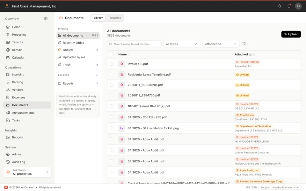Open the Attached to filter dropdown

pyautogui.click(x=221, y=44)
